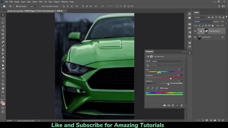This screenshot has width=228, height=128.
Task: Hide the Background layer
Action: [195, 37]
